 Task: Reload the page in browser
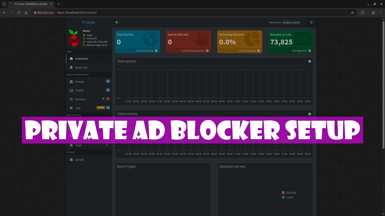[19, 13]
